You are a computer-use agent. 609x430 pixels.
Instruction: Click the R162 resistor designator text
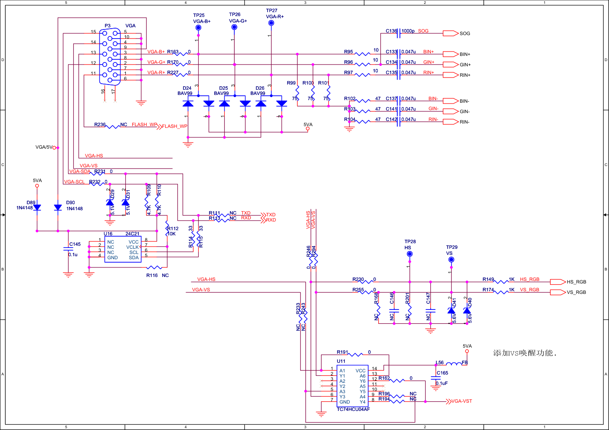click(384, 378)
